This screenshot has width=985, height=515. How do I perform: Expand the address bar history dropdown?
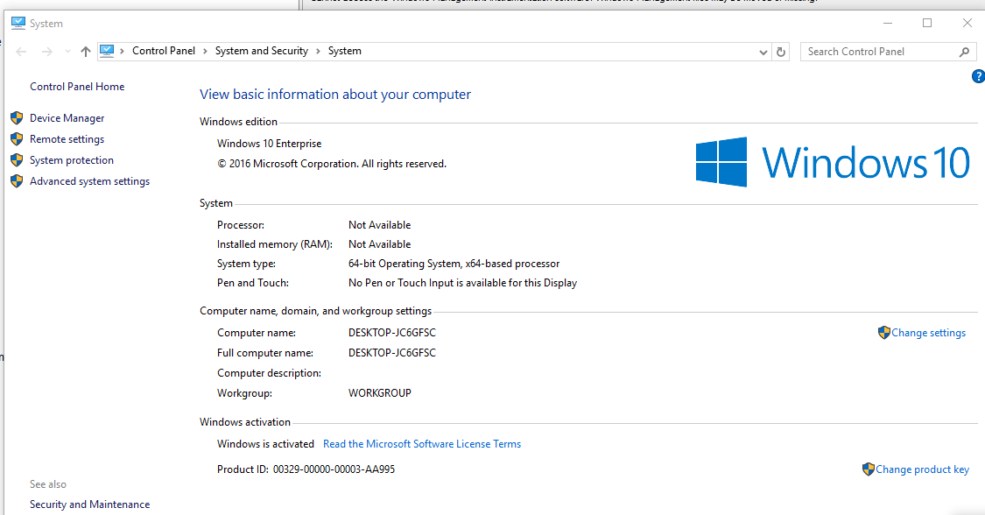(x=763, y=52)
